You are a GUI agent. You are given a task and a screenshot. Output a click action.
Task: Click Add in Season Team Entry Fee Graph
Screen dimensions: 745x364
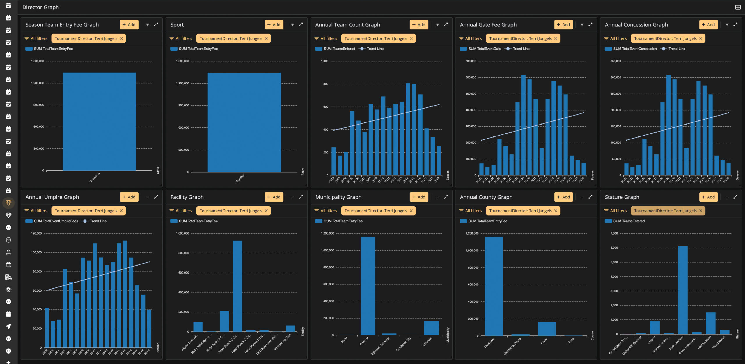coord(129,25)
